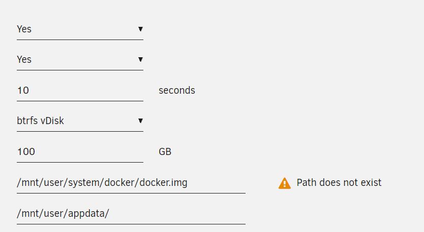Click the 'GB' unit label
The image size is (424, 232).
pyautogui.click(x=165, y=151)
